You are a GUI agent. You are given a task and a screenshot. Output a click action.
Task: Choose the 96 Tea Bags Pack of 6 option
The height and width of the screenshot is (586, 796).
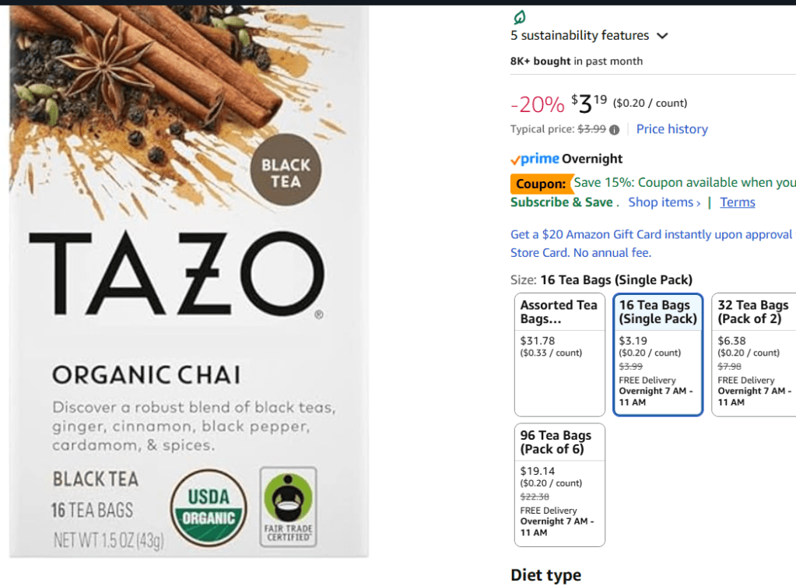559,485
